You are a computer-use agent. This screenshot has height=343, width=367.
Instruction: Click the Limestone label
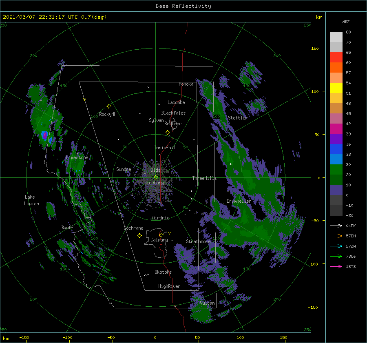(x=77, y=157)
